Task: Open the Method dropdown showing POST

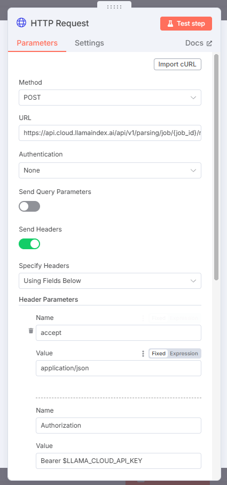Action: pos(110,98)
